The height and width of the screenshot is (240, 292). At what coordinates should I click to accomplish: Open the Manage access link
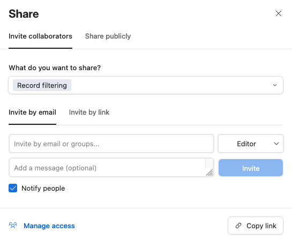(49, 226)
